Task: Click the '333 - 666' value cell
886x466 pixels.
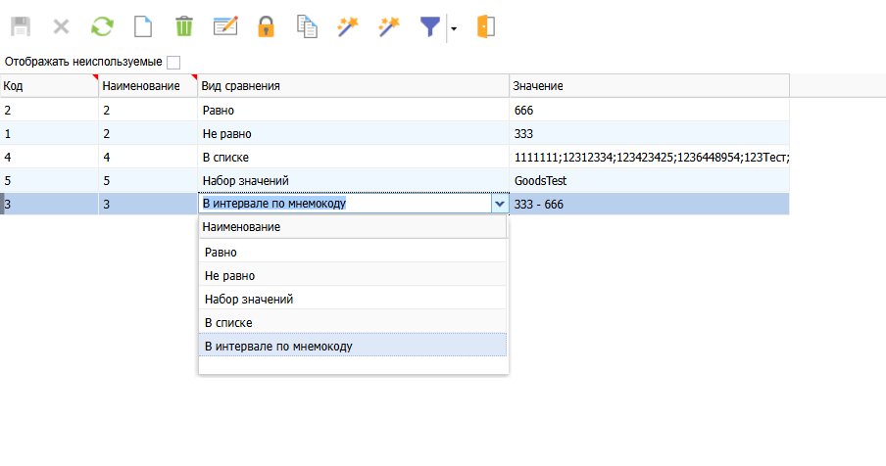Action: pos(649,204)
